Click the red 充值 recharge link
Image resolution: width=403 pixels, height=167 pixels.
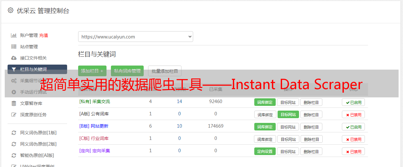click(43, 35)
